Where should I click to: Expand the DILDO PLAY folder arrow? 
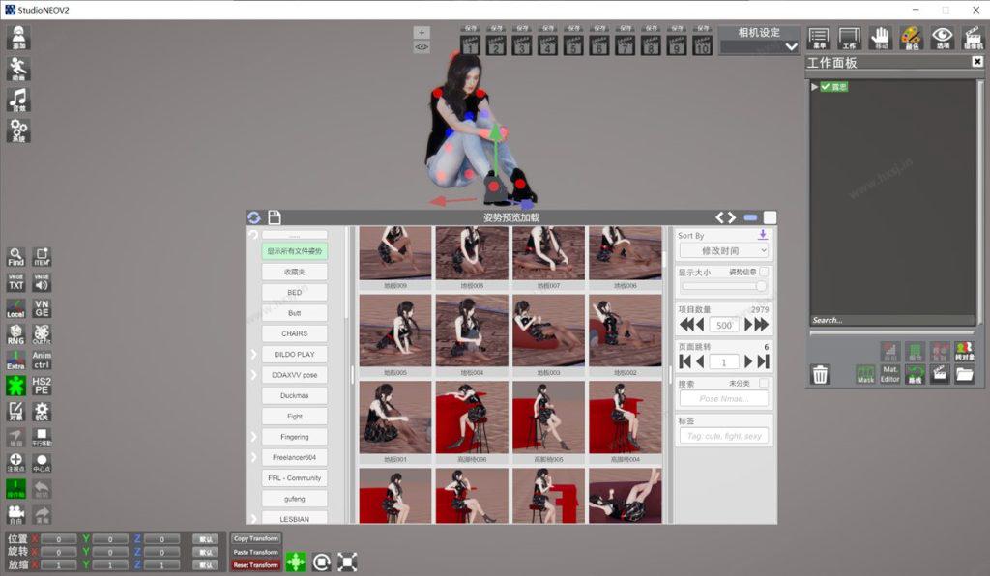(253, 355)
